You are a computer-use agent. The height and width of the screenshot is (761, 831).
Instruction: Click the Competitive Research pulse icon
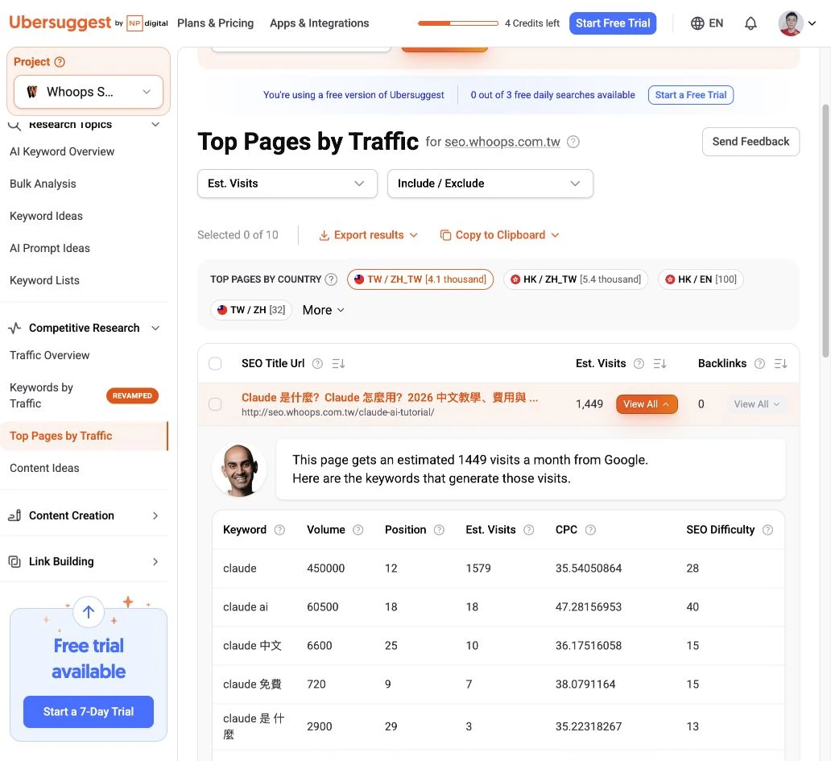14,328
